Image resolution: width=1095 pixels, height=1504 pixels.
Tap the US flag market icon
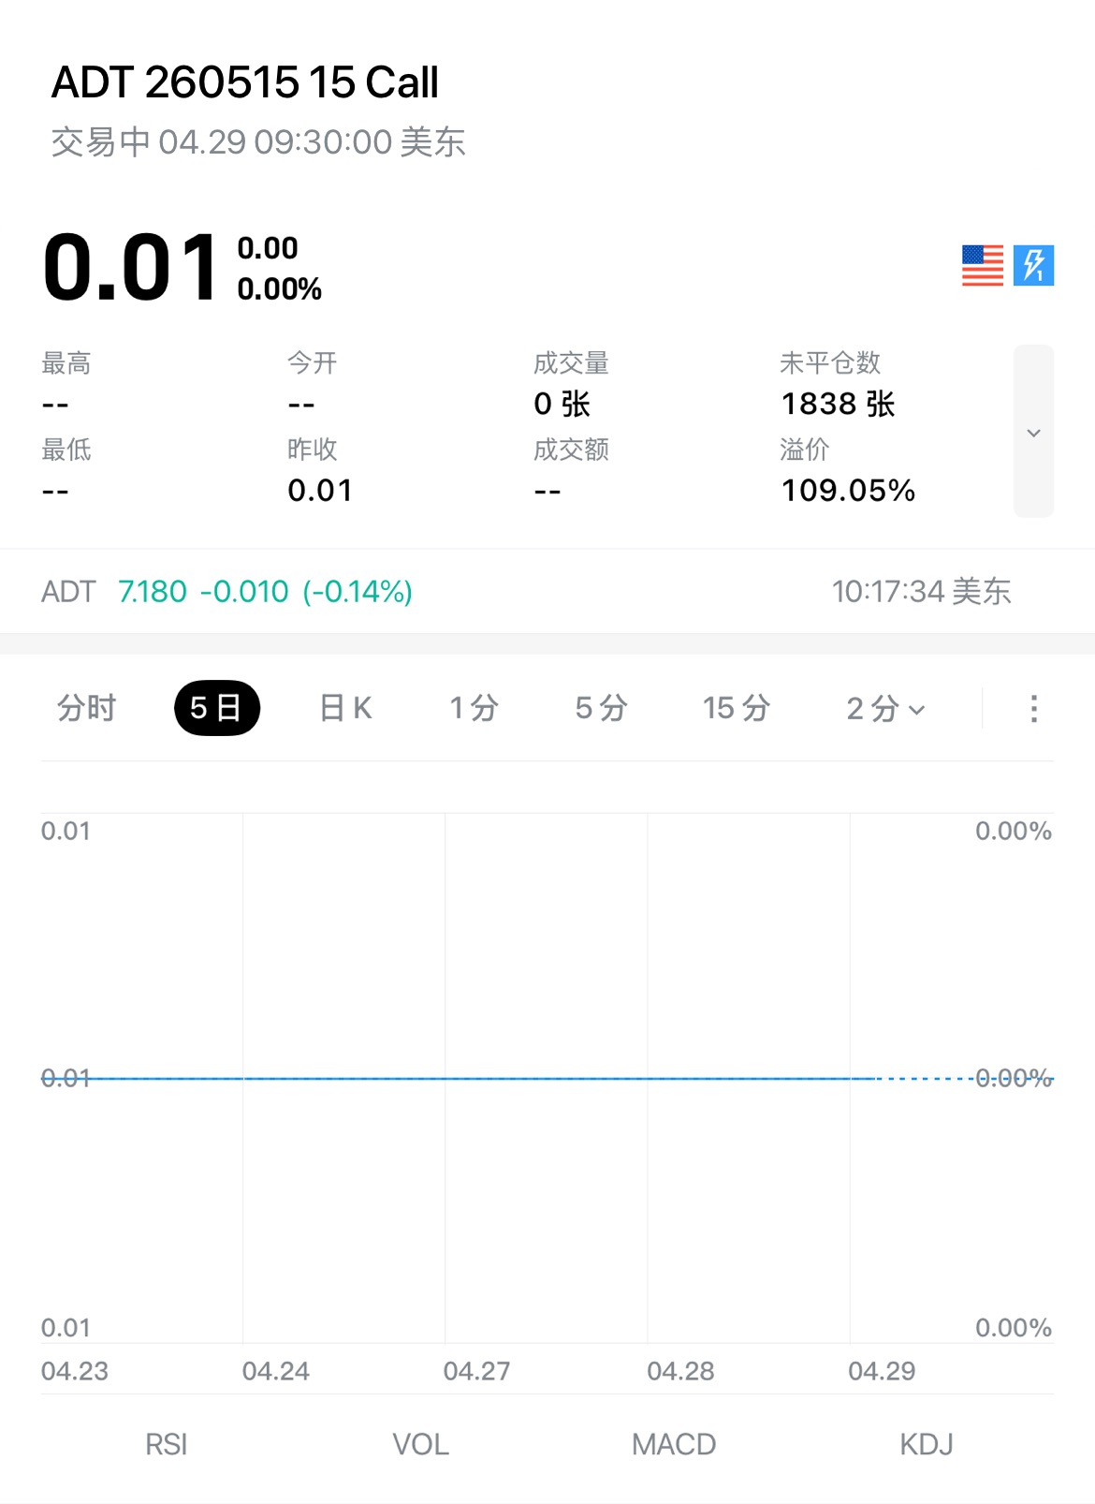coord(982,266)
